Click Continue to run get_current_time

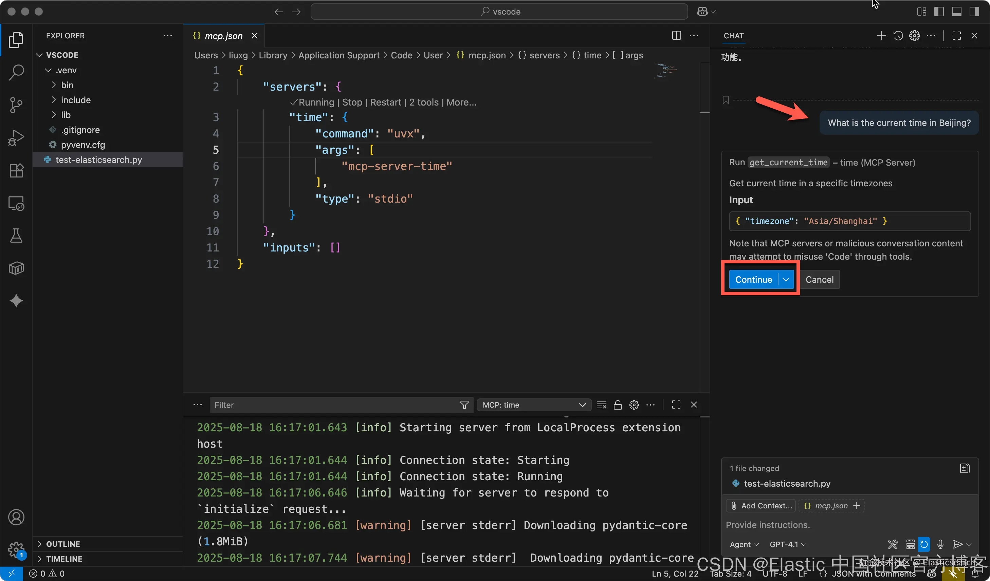pos(753,280)
